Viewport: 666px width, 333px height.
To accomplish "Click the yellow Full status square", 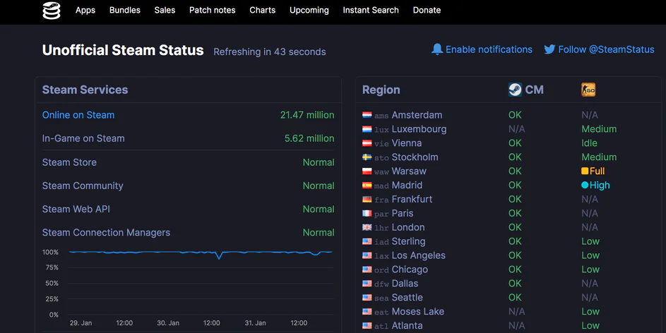I will point(585,171).
